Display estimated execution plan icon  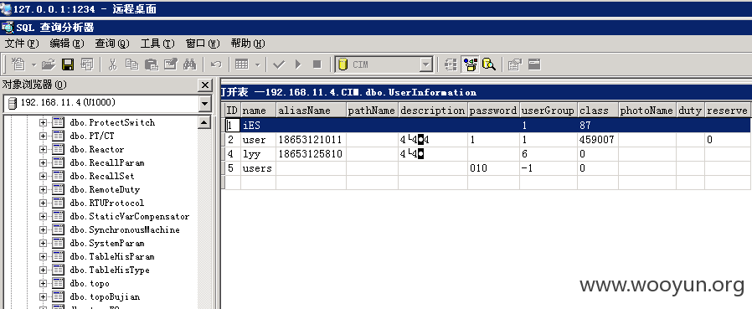click(451, 64)
